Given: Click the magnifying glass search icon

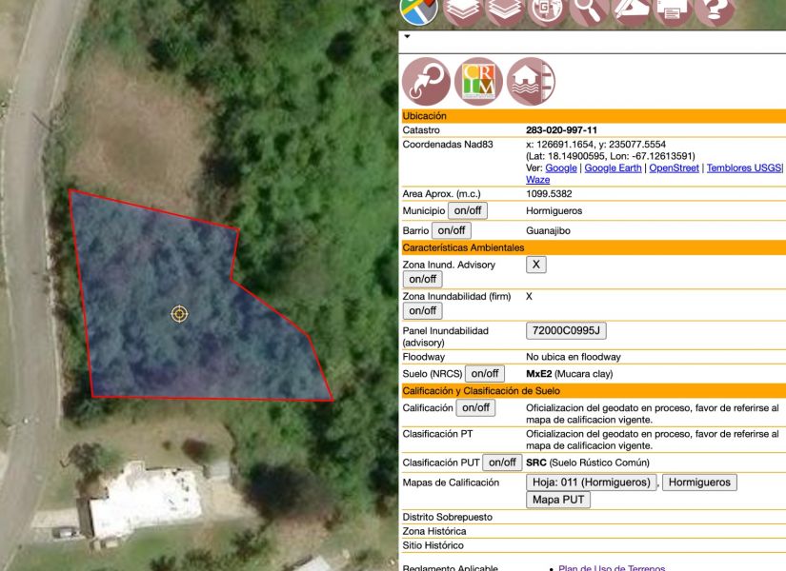Looking at the screenshot, I should 590,10.
